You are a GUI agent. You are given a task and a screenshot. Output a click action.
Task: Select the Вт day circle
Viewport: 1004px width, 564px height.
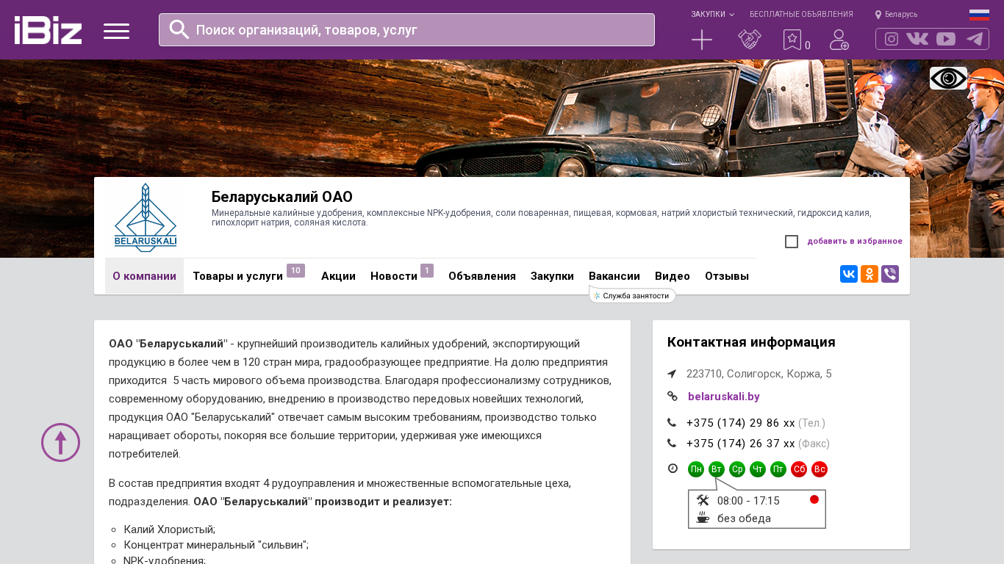point(717,469)
